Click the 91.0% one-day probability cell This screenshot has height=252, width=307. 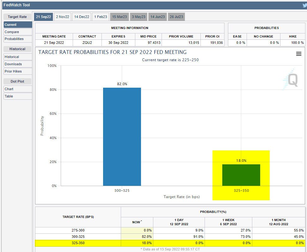179,237
